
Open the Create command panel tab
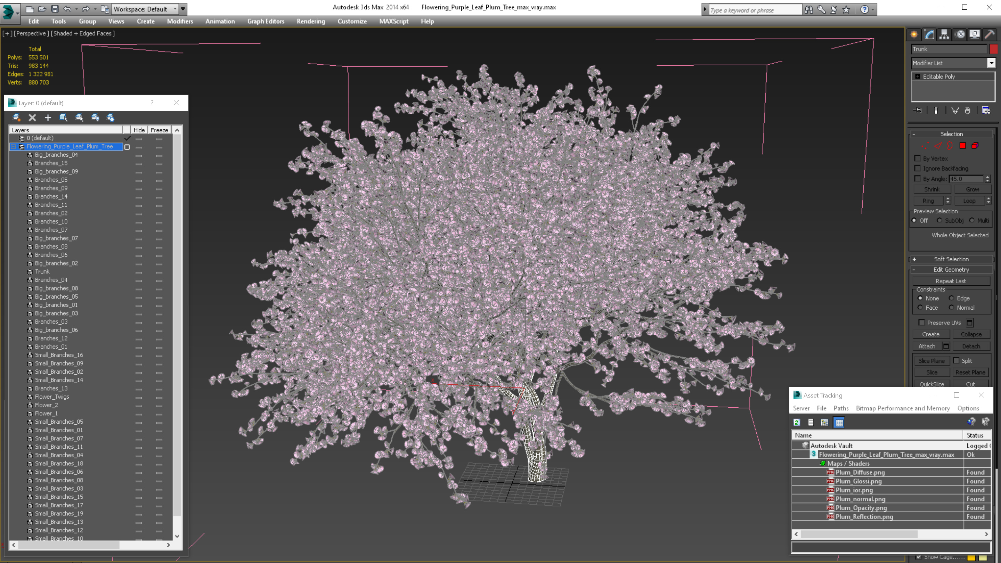(914, 35)
